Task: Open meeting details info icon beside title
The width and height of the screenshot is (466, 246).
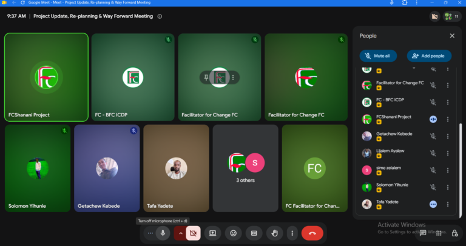Action: (x=160, y=16)
